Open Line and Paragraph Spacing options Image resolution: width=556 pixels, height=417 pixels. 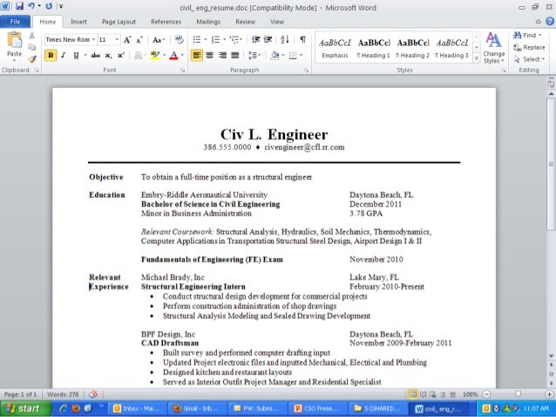point(253,55)
